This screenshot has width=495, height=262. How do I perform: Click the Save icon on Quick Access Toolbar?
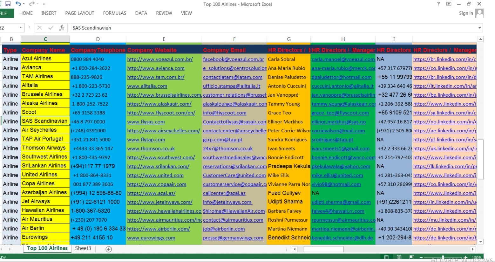[x=8, y=4]
